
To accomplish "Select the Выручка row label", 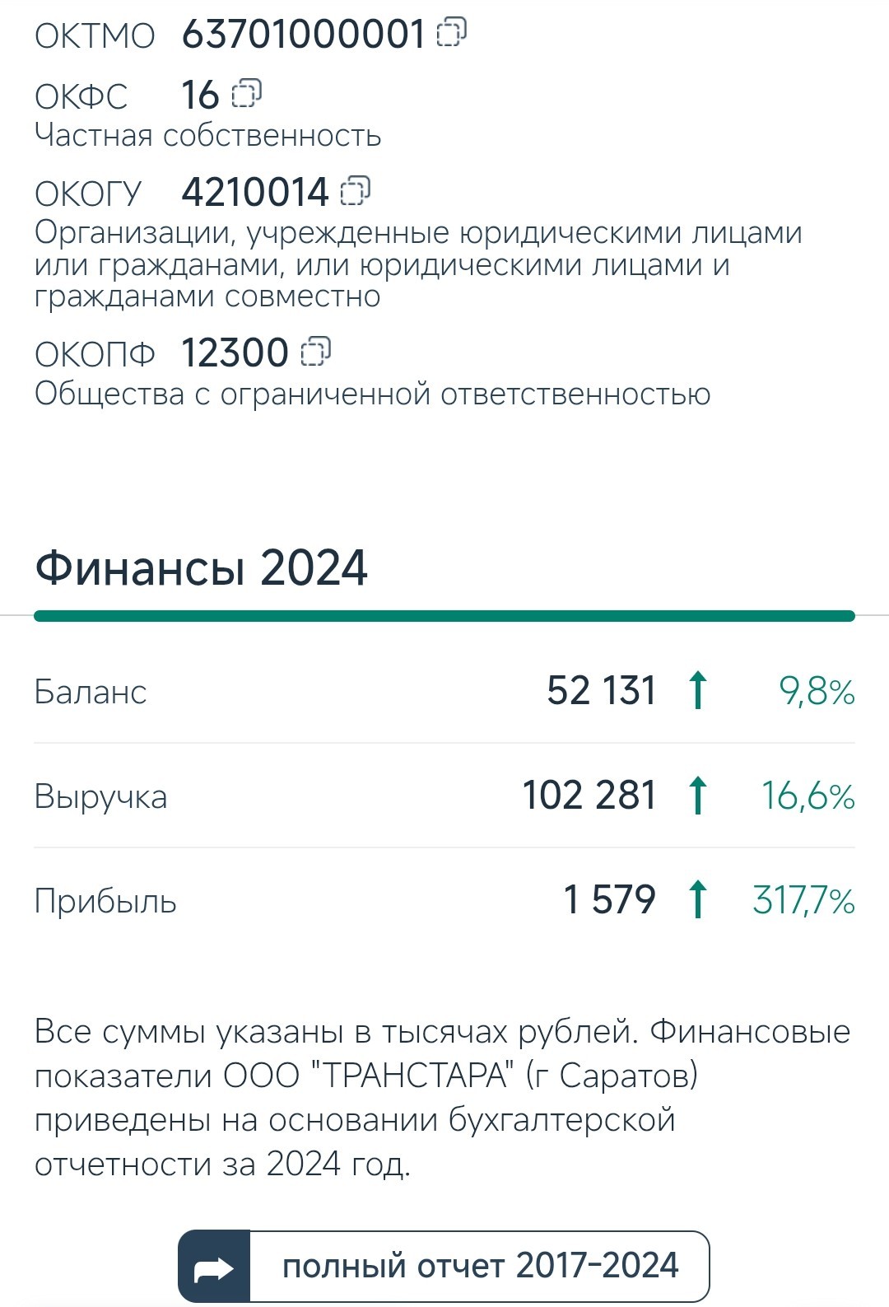I will 100,797.
